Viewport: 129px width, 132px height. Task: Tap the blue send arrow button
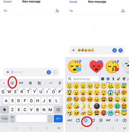(121, 50)
